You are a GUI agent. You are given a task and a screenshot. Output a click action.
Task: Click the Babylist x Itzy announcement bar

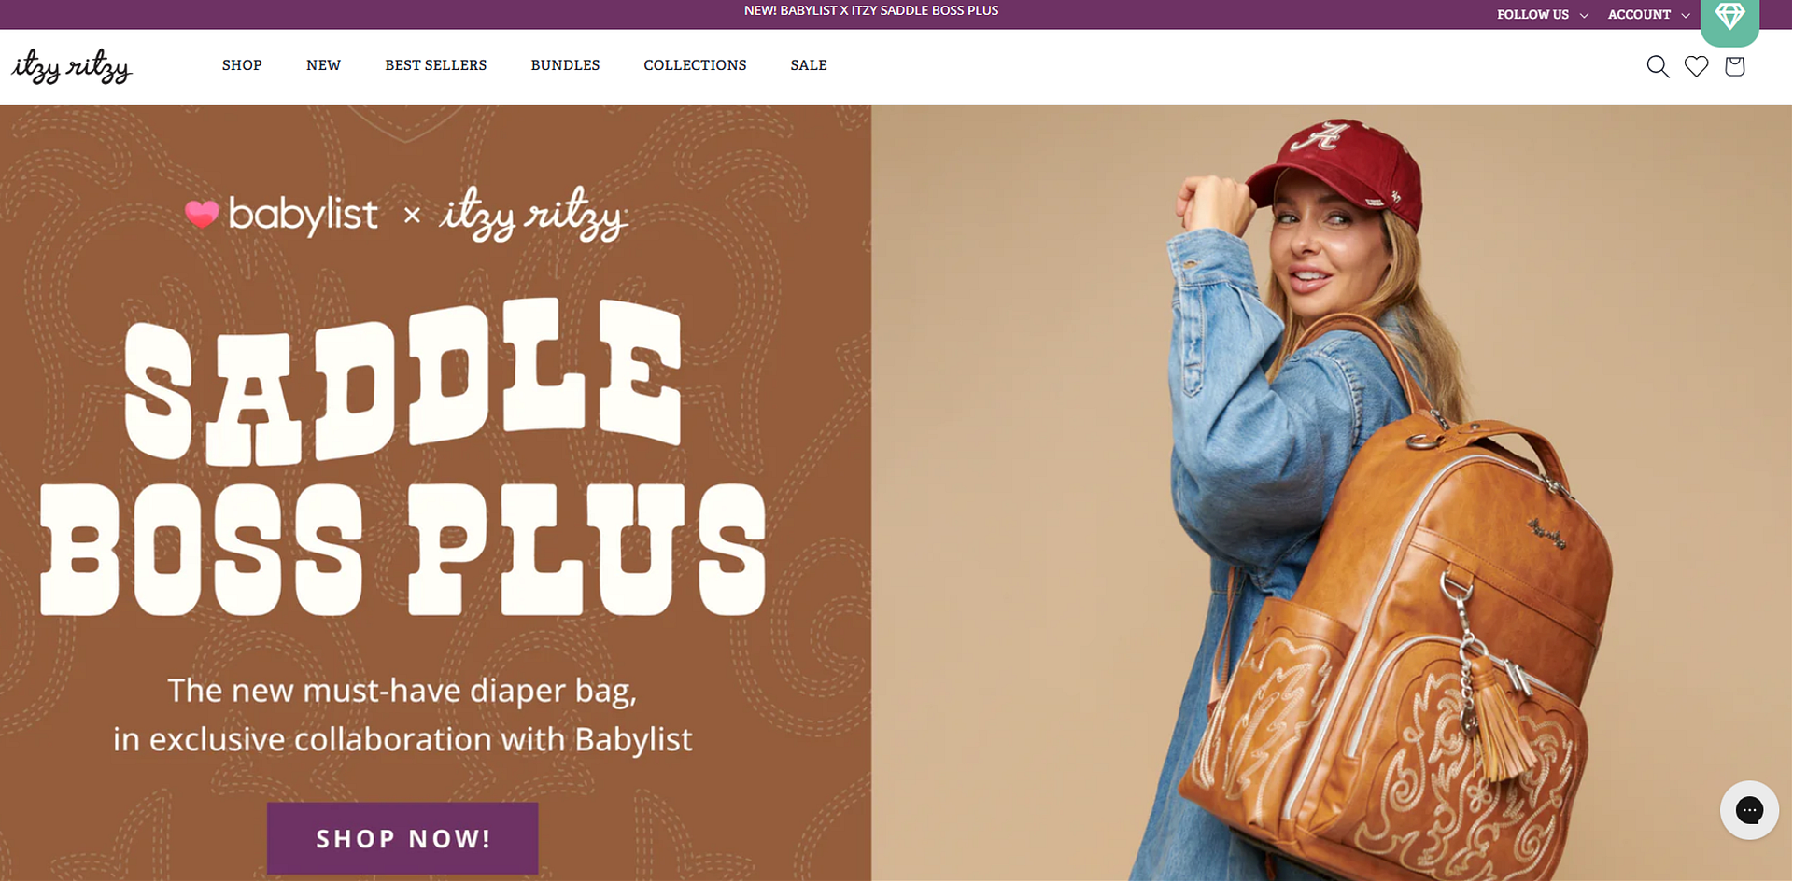[x=871, y=11]
